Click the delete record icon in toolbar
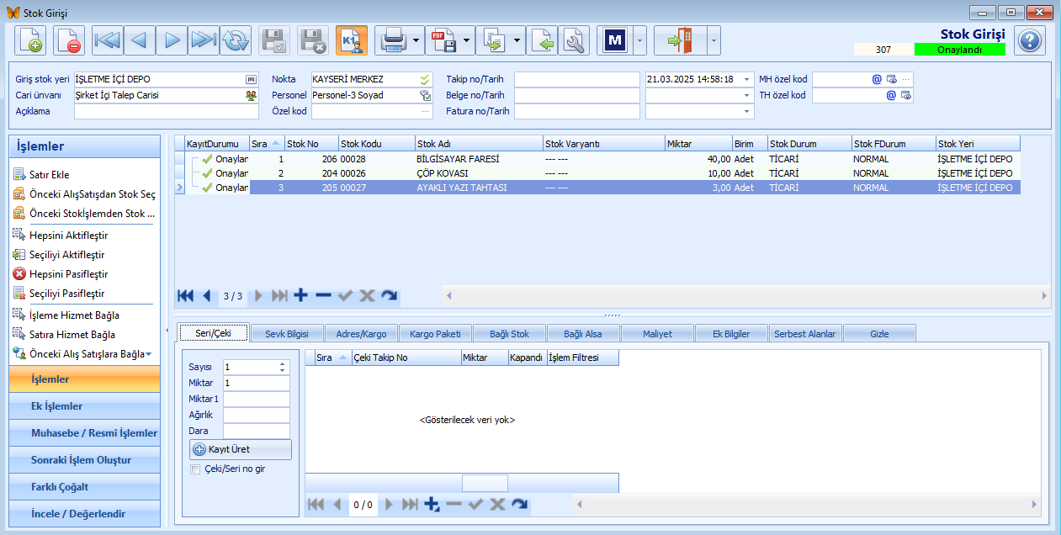1061x535 pixels. (x=69, y=40)
